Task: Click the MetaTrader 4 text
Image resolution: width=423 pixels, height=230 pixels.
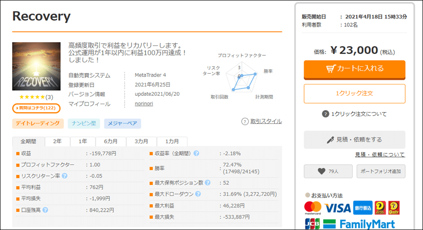Action: [x=150, y=75]
